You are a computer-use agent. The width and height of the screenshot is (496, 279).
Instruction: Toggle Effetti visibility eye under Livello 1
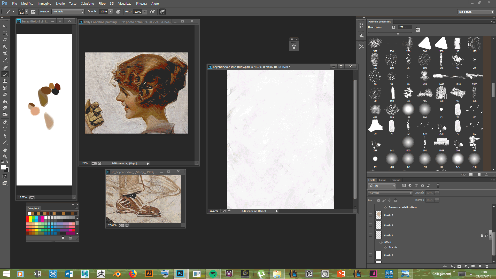(381, 243)
